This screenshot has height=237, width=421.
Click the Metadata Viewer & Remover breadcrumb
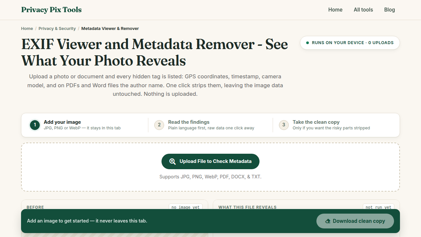(x=110, y=29)
